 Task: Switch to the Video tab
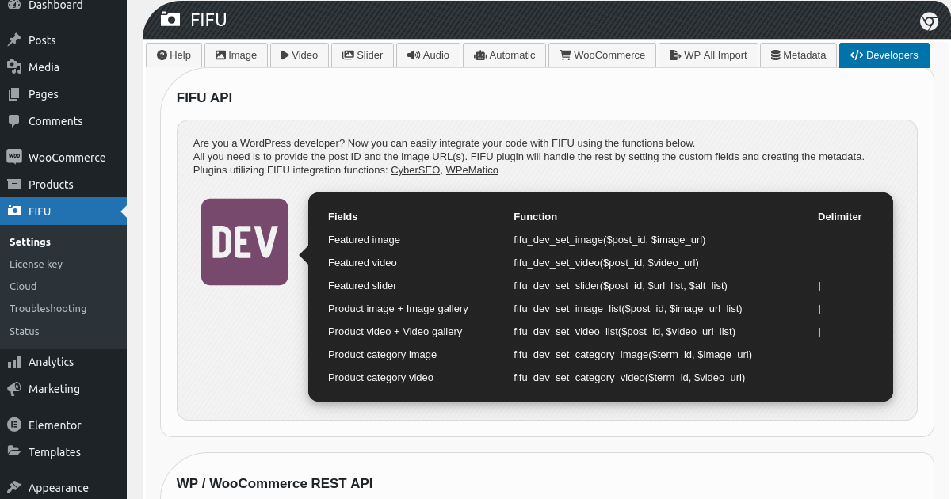click(x=300, y=55)
